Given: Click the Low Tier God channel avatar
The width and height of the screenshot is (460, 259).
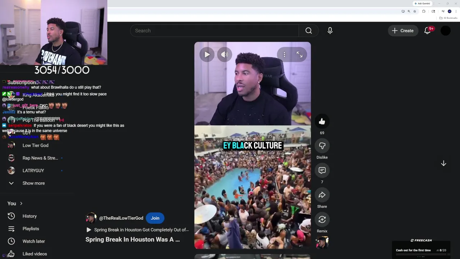Looking at the screenshot, I should tap(11, 145).
